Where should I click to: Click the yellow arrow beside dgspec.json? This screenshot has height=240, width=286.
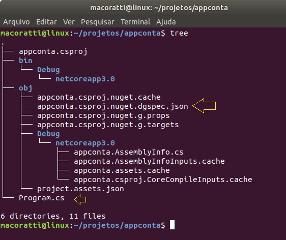204,106
